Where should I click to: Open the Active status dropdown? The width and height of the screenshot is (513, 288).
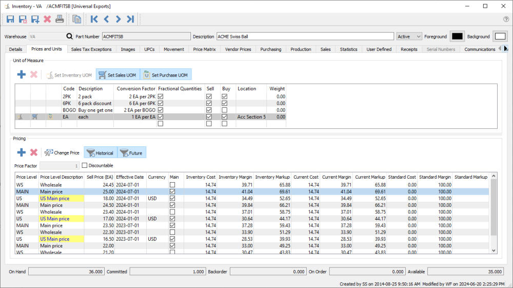tap(409, 36)
